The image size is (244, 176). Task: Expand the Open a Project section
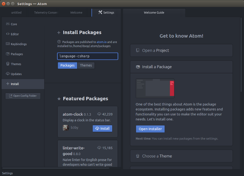click(182, 50)
